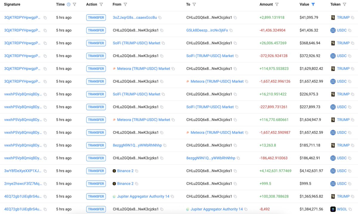The width and height of the screenshot is (358, 214).
Task: Open 8ezggN9N1Q link in the To column
Action: [x=211, y=158]
